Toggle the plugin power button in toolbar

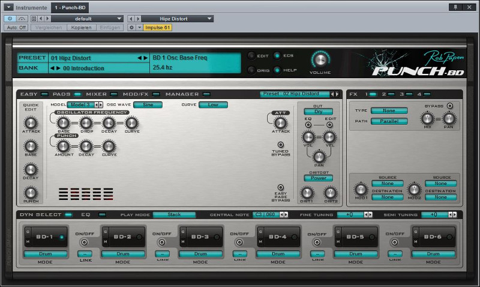pyautogui.click(x=10, y=19)
